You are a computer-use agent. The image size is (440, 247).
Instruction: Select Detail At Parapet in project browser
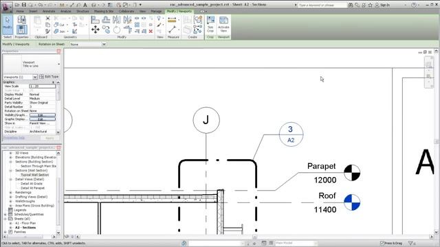pyautogui.click(x=33, y=188)
